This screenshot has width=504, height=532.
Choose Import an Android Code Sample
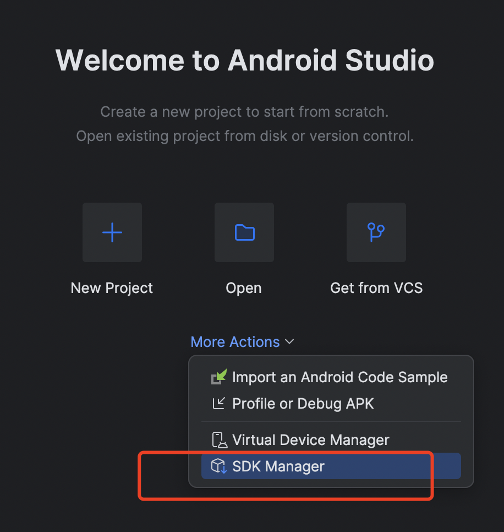point(331,377)
